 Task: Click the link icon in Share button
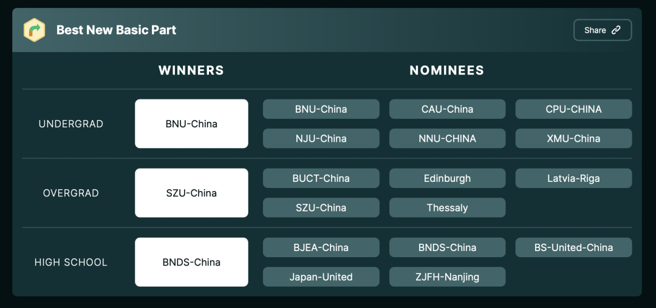click(616, 30)
